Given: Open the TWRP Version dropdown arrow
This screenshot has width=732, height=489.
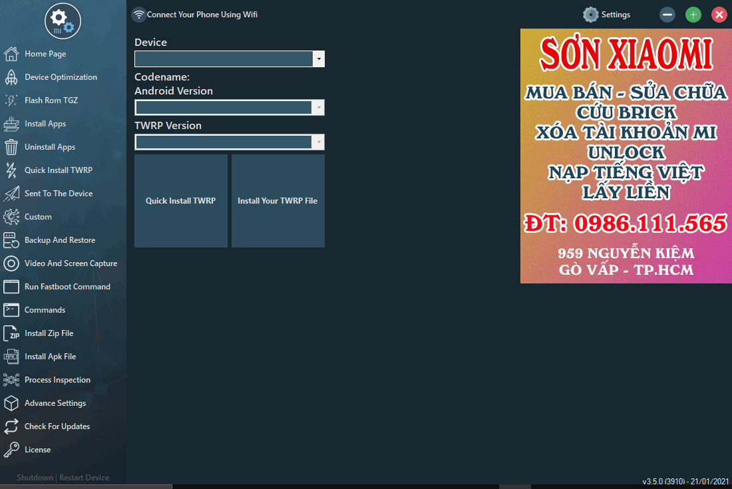Looking at the screenshot, I should (x=319, y=142).
